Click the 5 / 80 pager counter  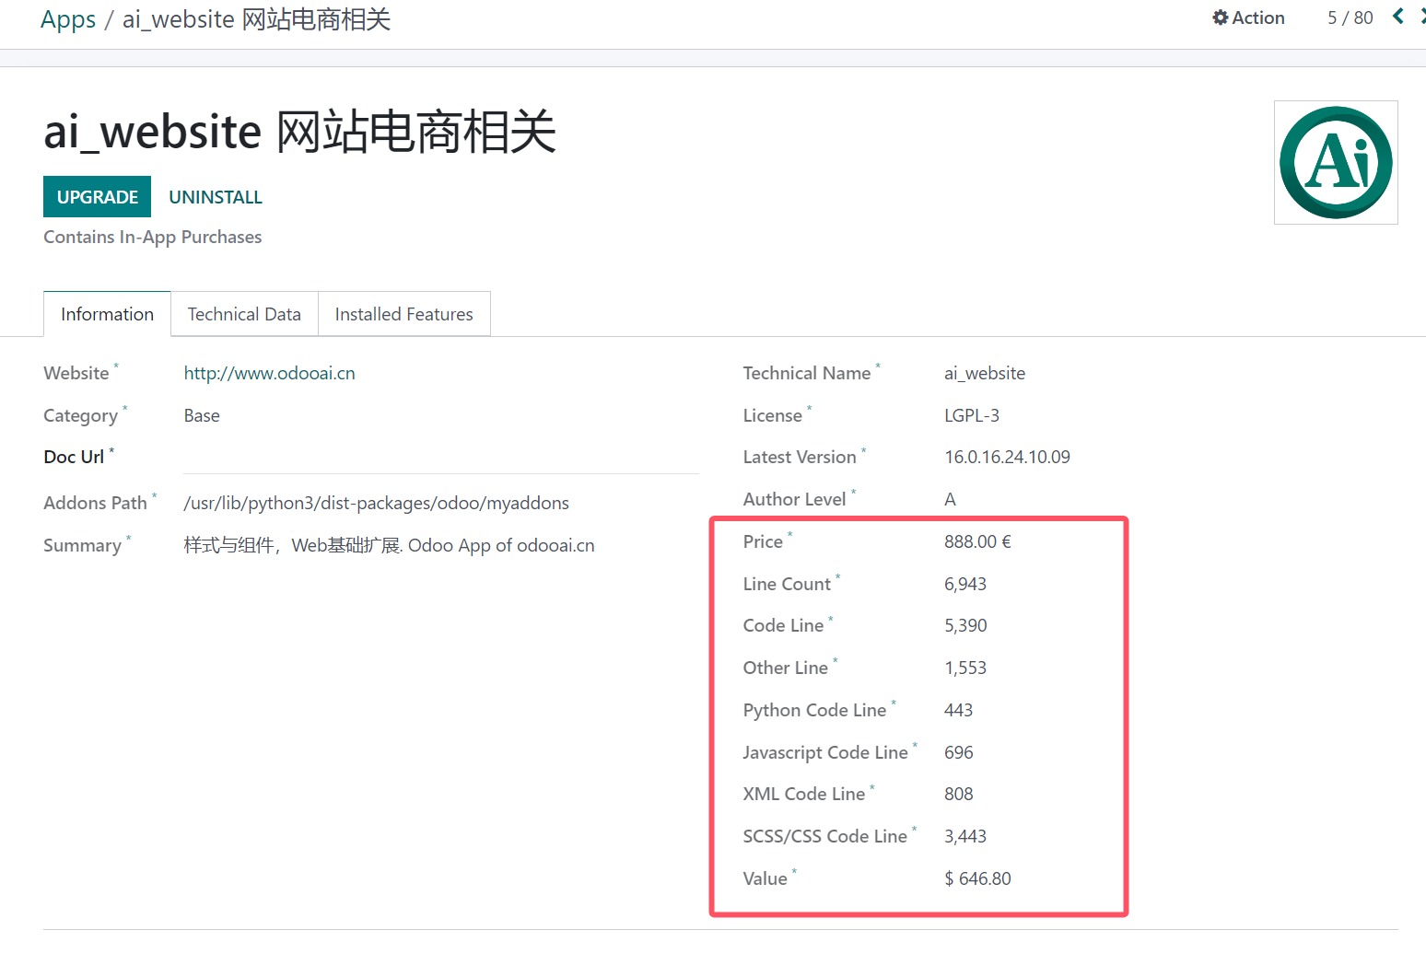tap(1350, 17)
